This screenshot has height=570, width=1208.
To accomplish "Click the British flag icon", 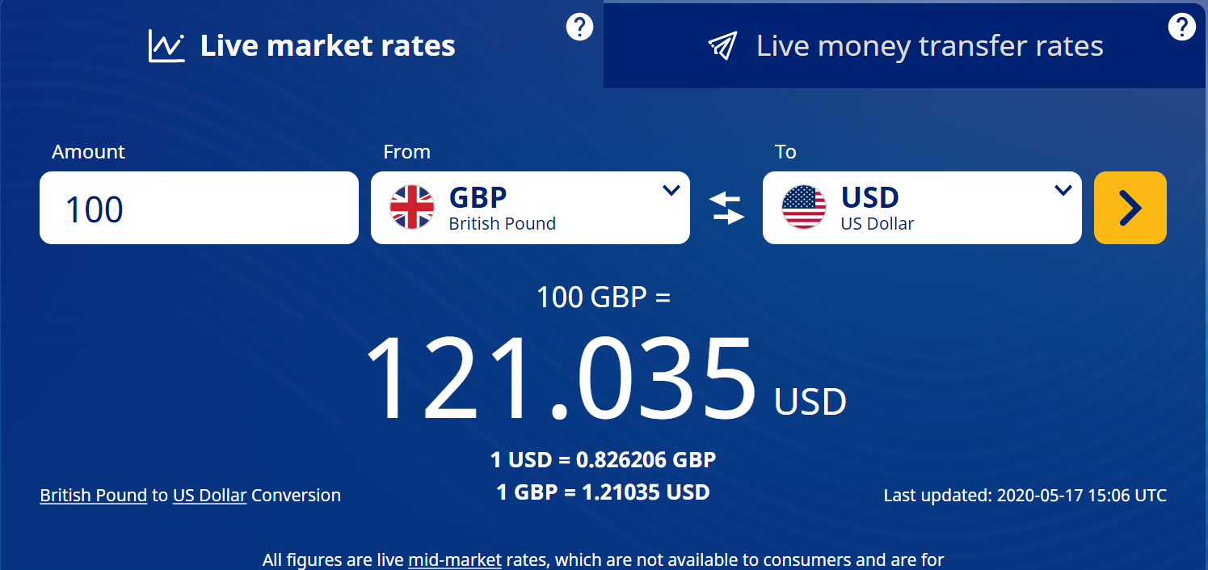I will point(412,208).
